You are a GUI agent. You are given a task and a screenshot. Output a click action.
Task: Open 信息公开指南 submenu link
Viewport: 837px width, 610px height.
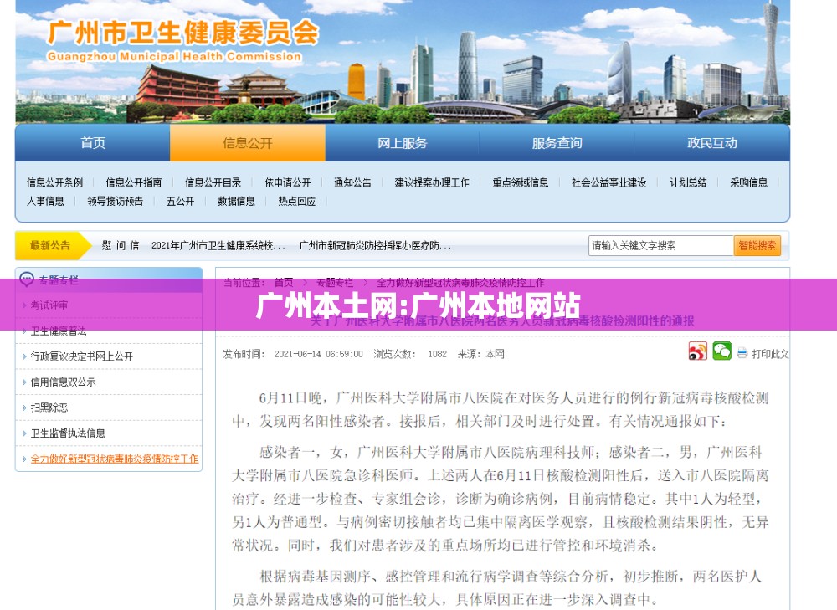tap(133, 182)
